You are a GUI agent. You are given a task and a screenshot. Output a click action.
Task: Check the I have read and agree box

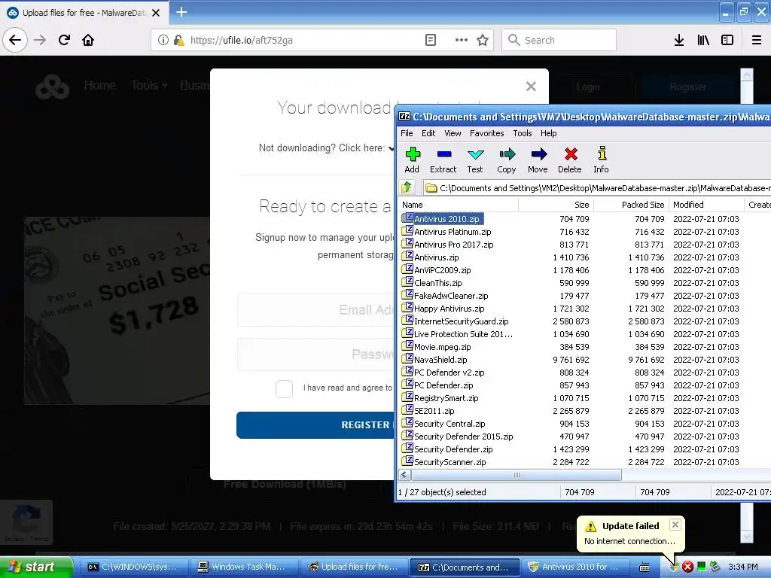pyautogui.click(x=284, y=389)
